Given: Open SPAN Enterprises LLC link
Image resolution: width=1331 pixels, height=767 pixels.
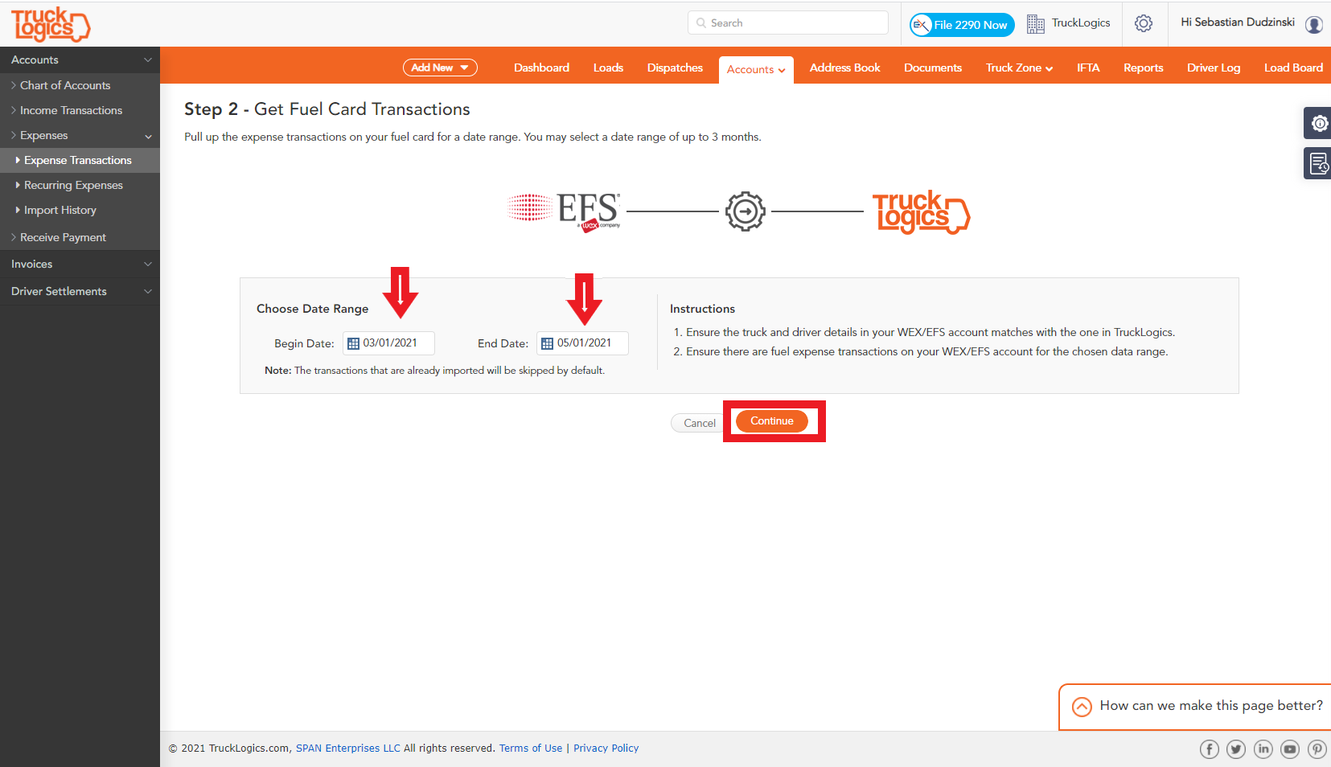Looking at the screenshot, I should coord(347,748).
